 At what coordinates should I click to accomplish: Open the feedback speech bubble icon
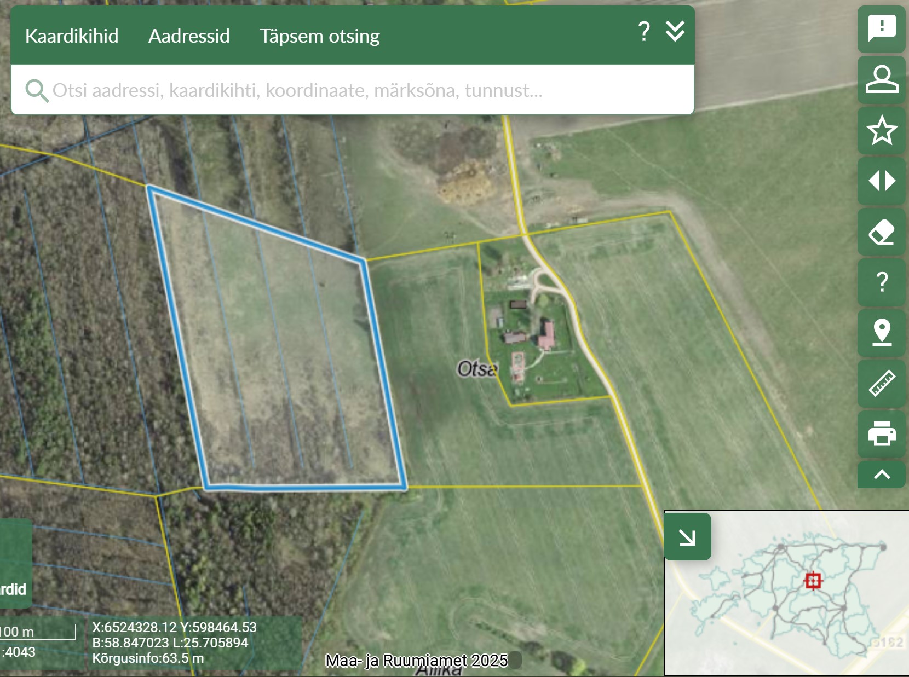[x=881, y=28]
